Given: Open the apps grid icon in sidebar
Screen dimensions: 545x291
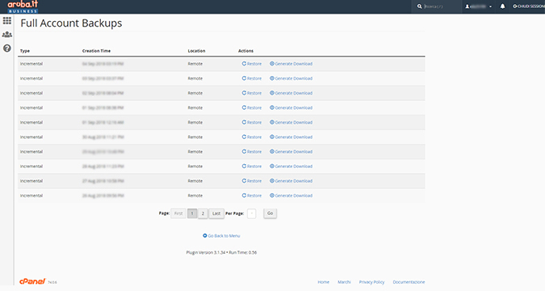Looking at the screenshot, I should click(7, 21).
